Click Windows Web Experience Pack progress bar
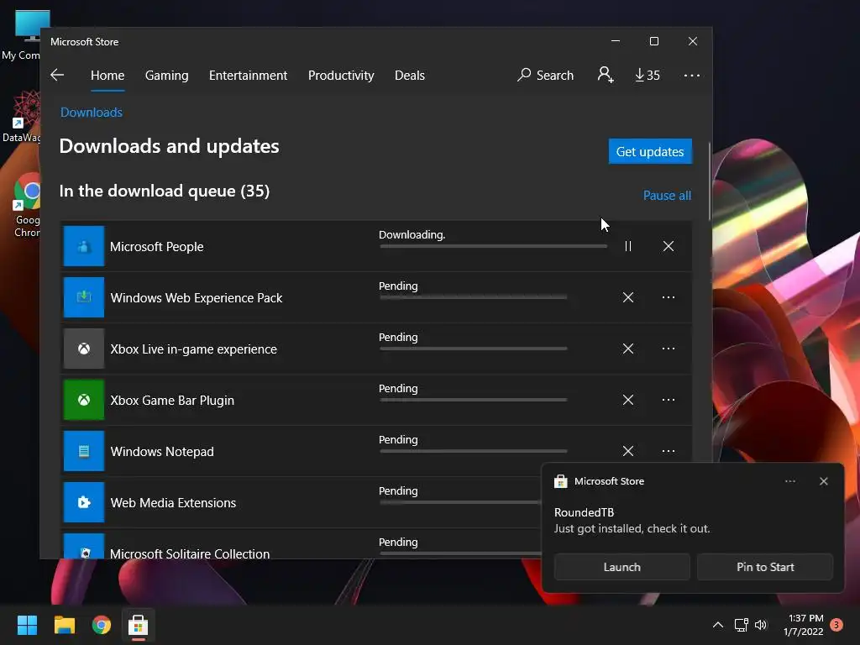860x645 pixels. pyautogui.click(x=474, y=297)
